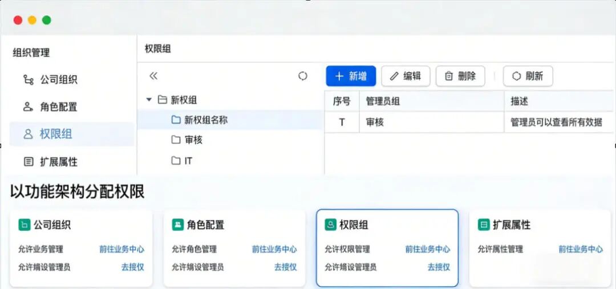Click 去授权 link in 角色配置 card
The width and height of the screenshot is (616, 289).
click(286, 267)
